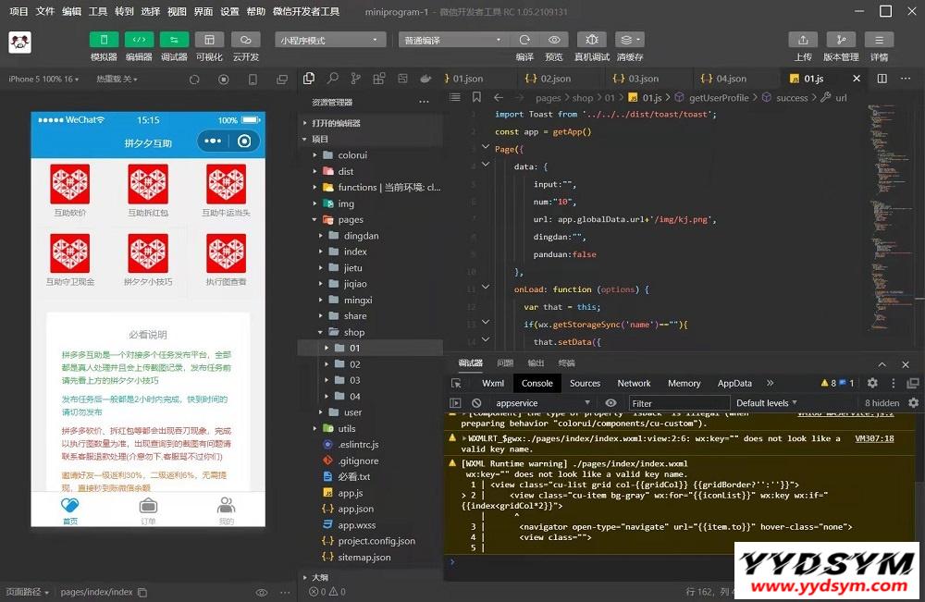The image size is (925, 602).
Task: Click the 云开发 cloud development icon
Action: (245, 40)
